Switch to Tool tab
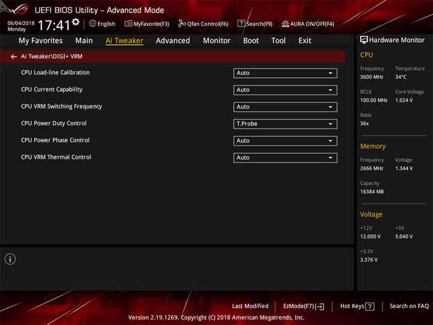433x325 pixels. tap(278, 41)
